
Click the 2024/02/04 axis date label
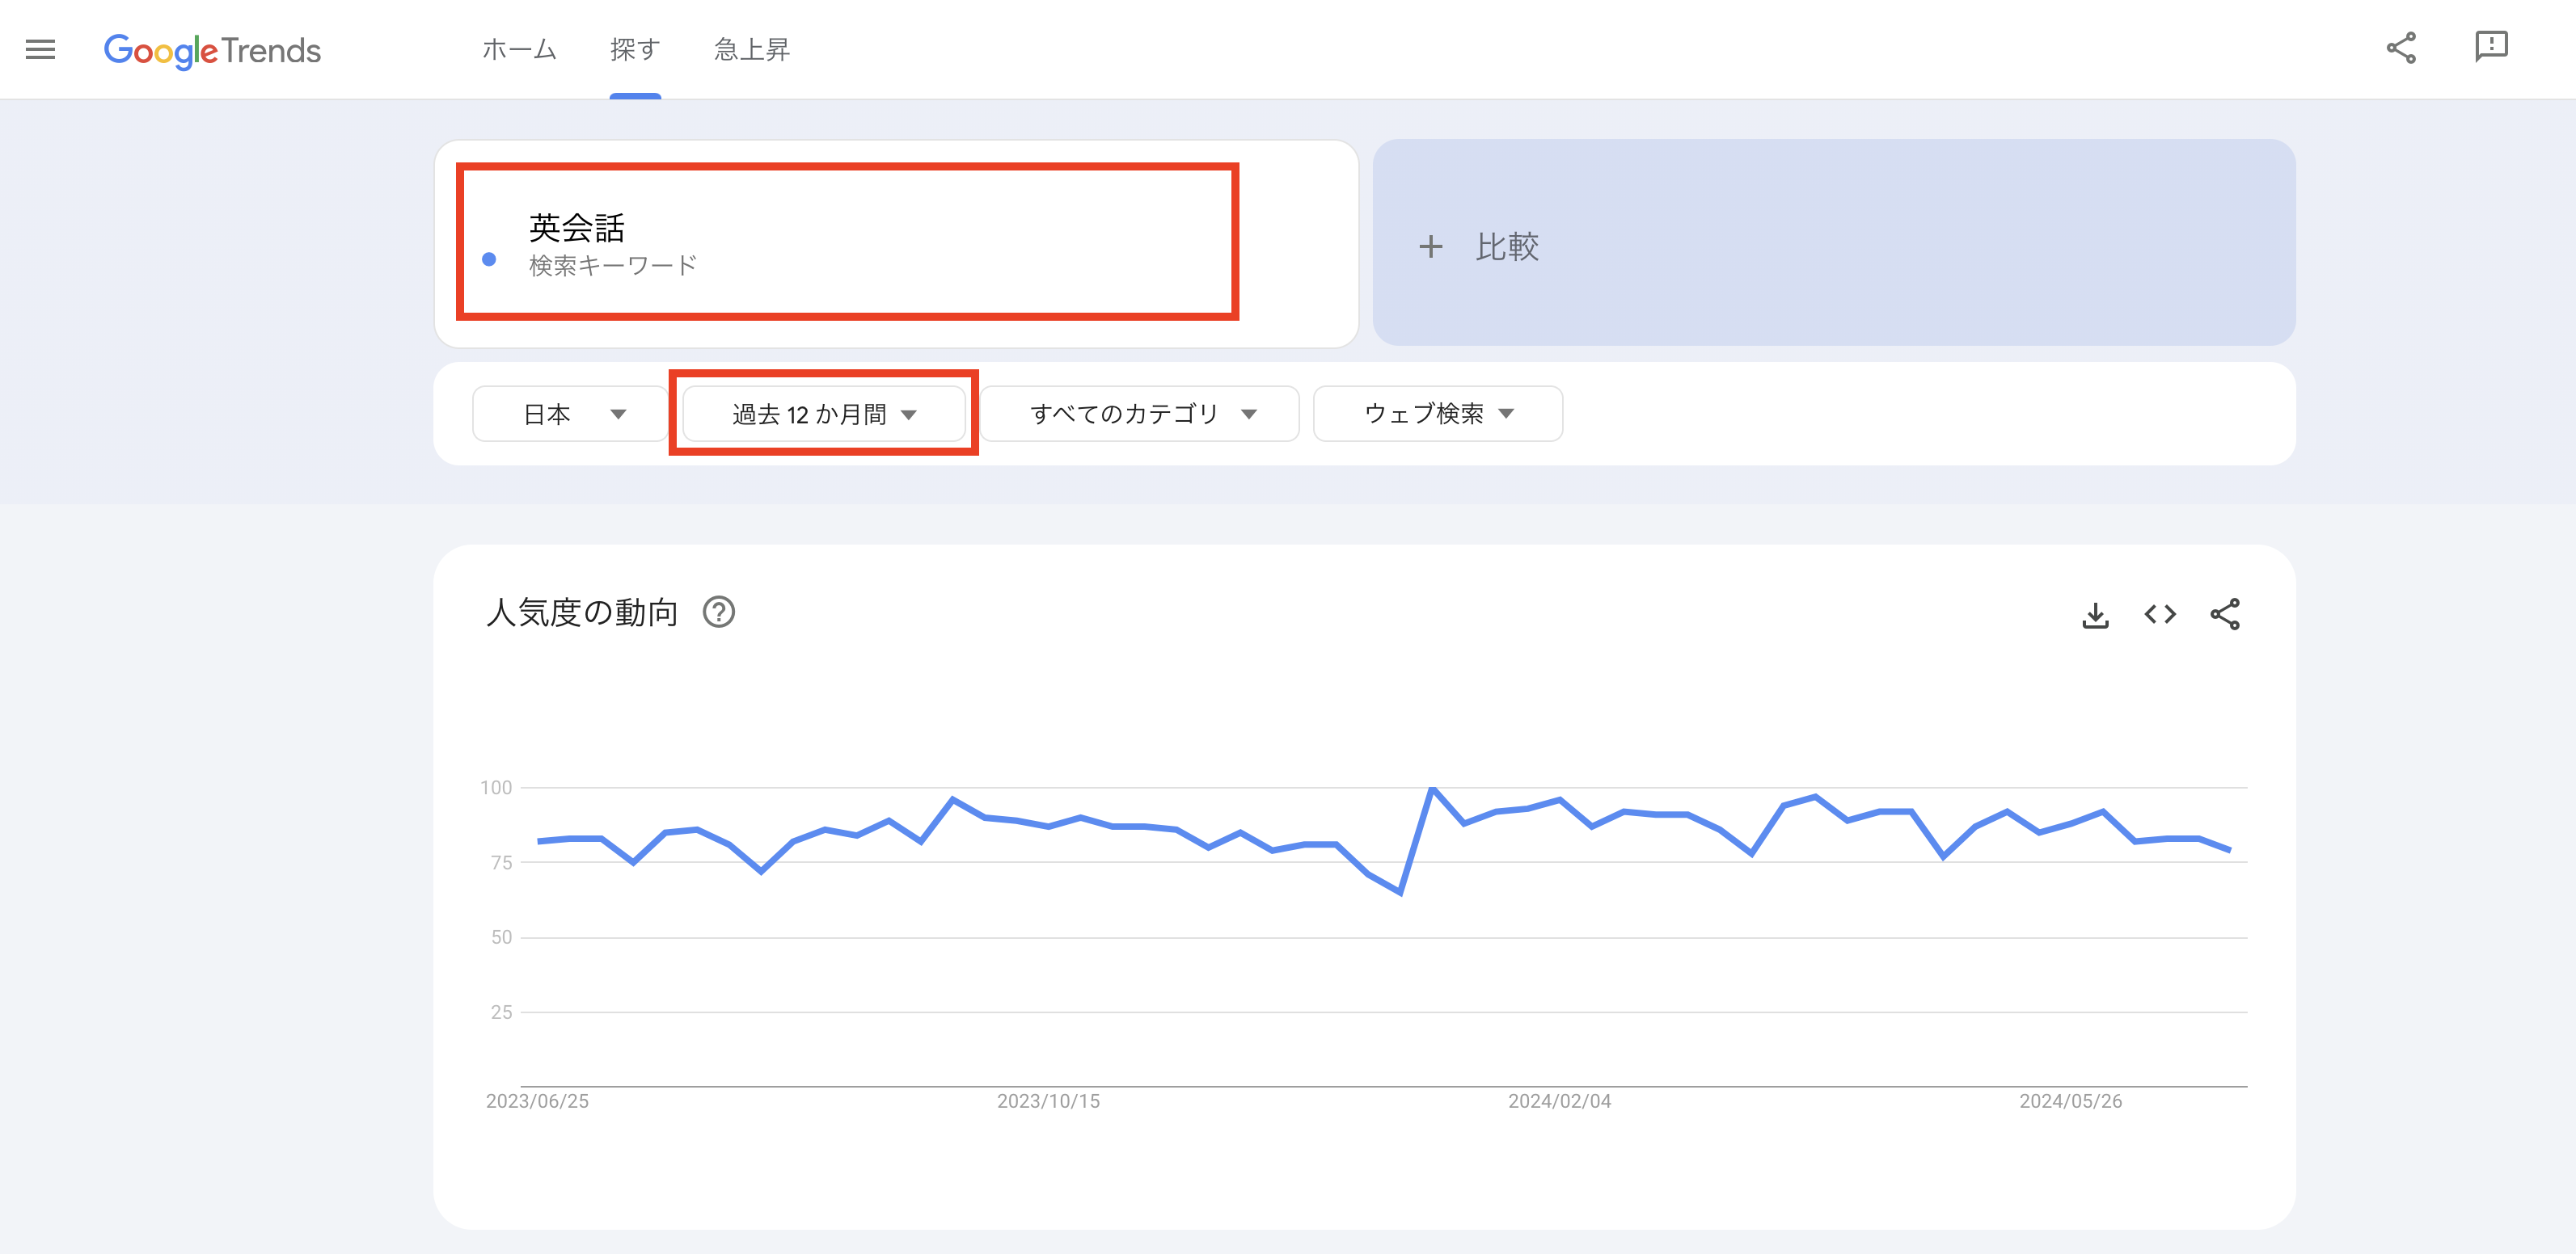coord(1559,1101)
